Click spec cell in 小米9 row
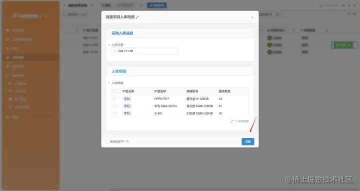 coord(199,113)
